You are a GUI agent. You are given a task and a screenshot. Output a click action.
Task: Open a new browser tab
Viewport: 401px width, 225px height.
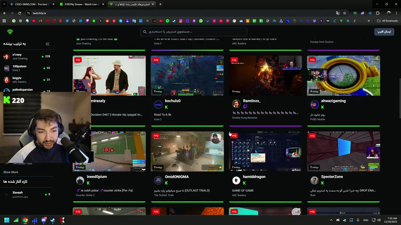(x=160, y=4)
